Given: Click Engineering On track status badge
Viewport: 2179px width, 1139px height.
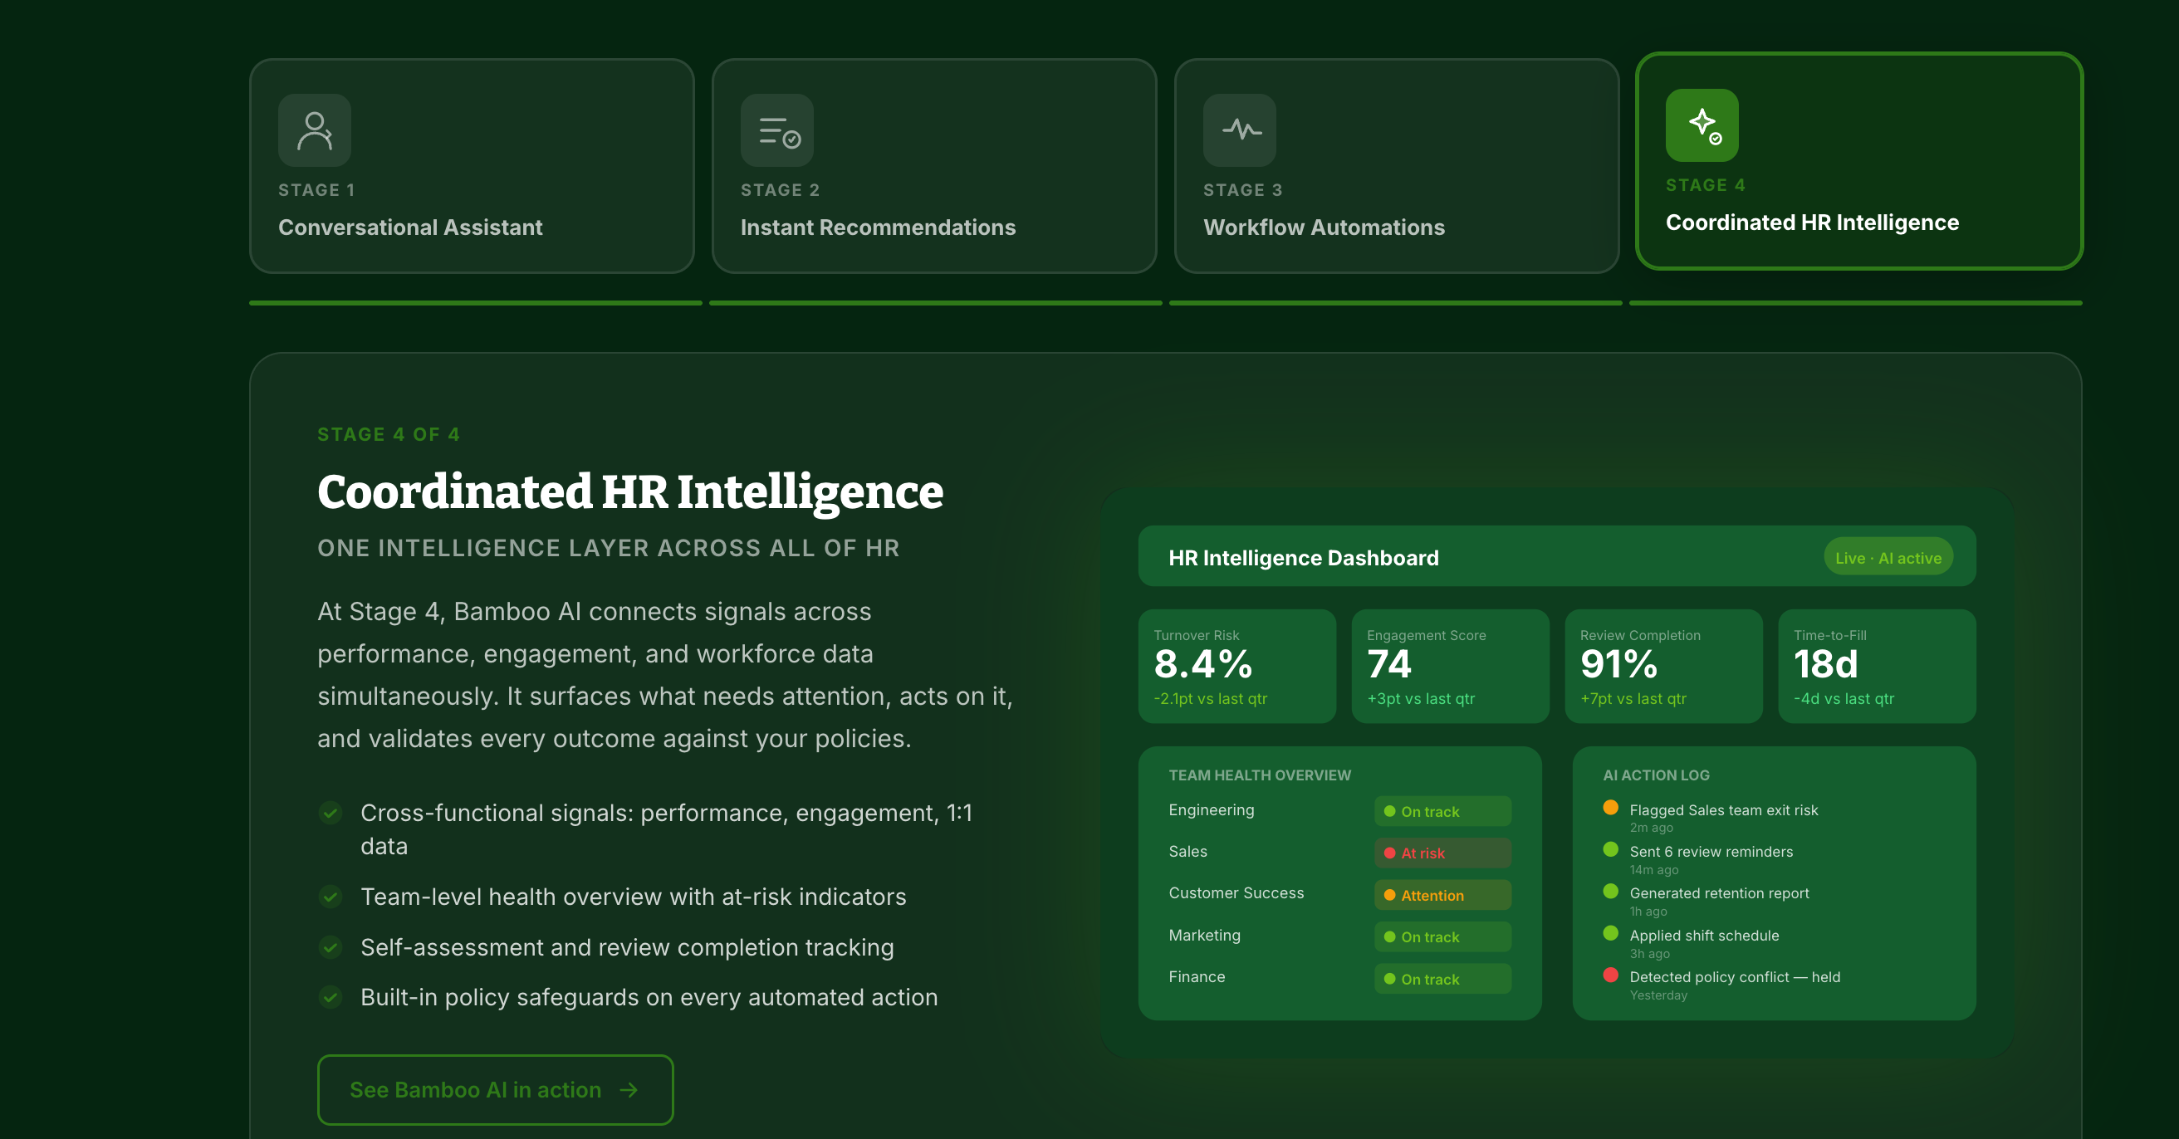Looking at the screenshot, I should click(x=1442, y=811).
